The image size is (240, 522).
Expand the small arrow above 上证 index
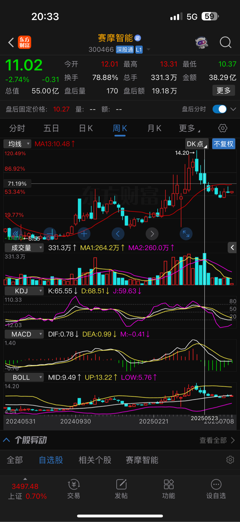[25, 479]
